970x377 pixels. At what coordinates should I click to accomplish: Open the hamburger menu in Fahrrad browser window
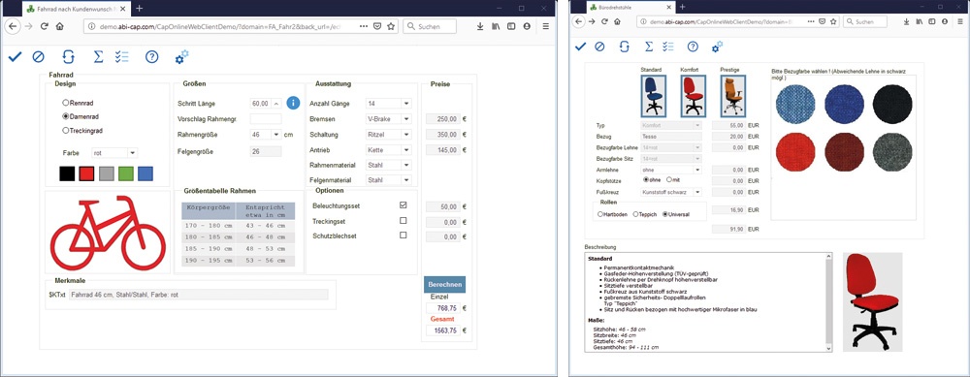pyautogui.click(x=545, y=26)
